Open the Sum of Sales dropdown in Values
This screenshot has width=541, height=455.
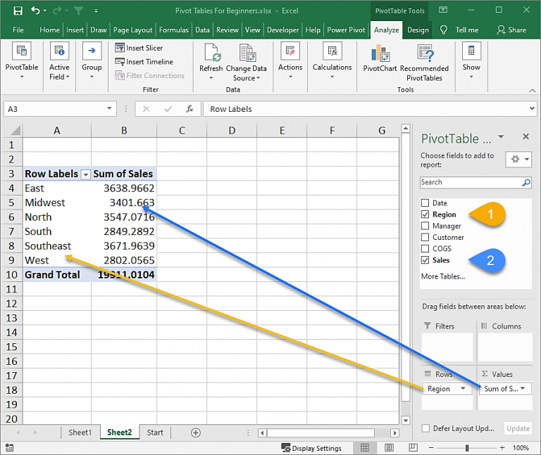click(523, 388)
